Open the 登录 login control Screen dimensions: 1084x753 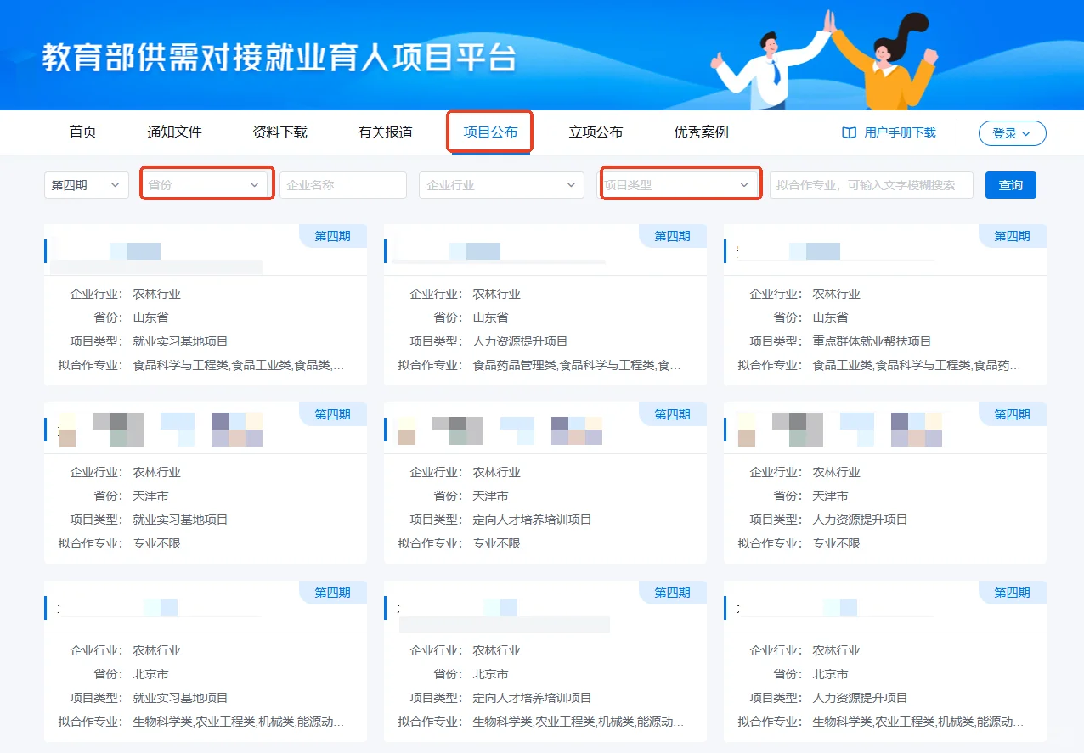pyautogui.click(x=1012, y=132)
